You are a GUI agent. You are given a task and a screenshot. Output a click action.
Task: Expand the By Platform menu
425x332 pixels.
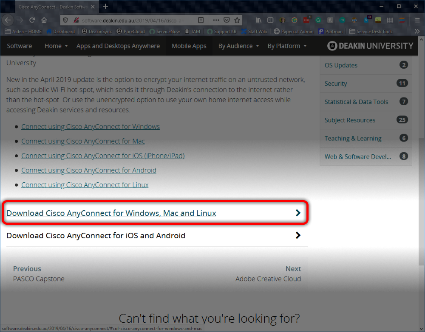click(287, 46)
